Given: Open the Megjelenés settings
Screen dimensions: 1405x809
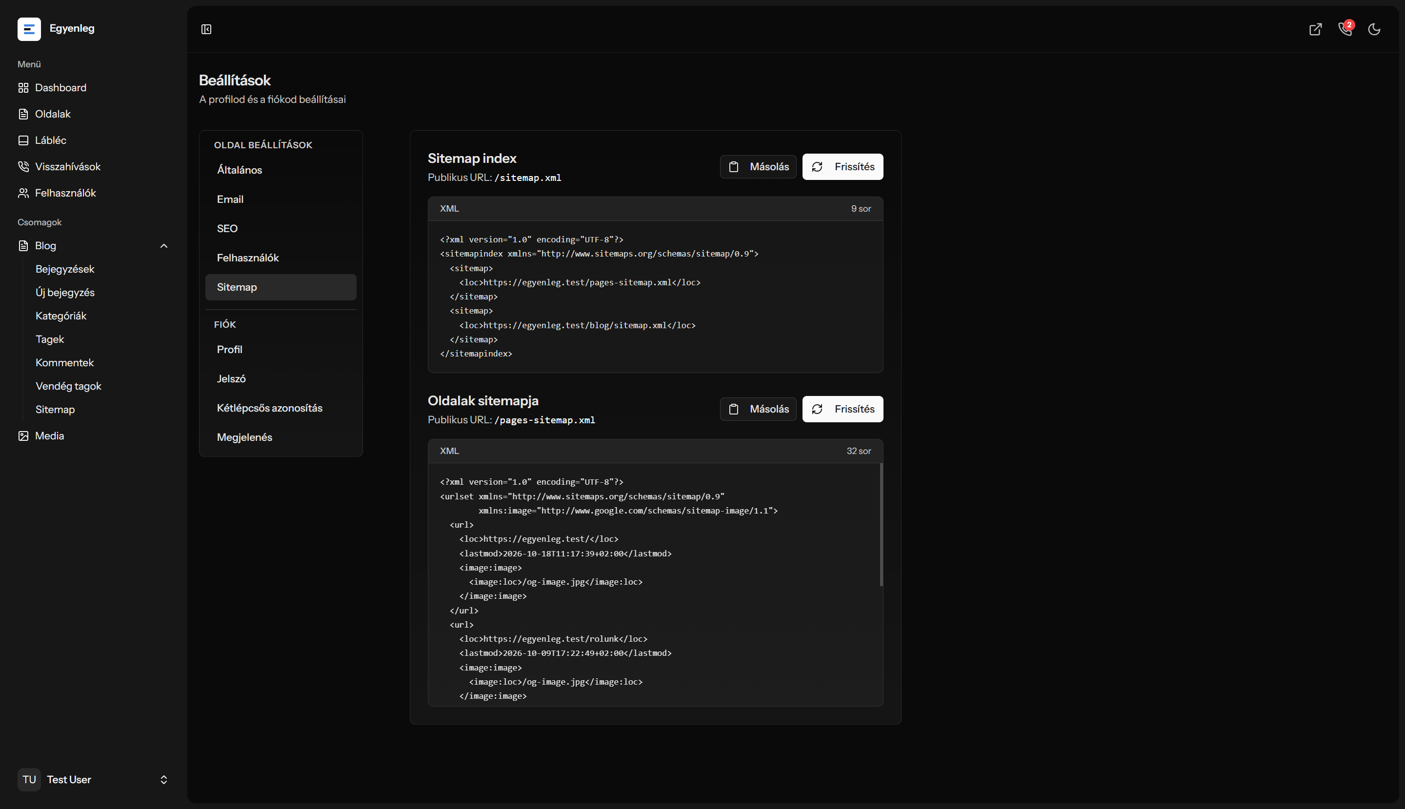Looking at the screenshot, I should coord(281,437).
